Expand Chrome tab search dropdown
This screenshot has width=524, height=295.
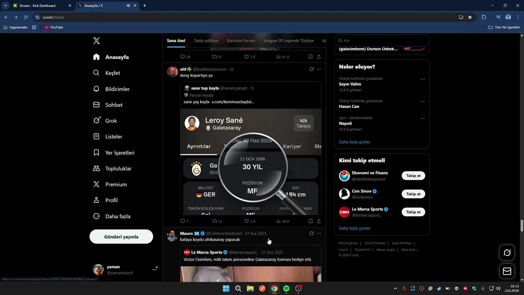[x=5, y=5]
